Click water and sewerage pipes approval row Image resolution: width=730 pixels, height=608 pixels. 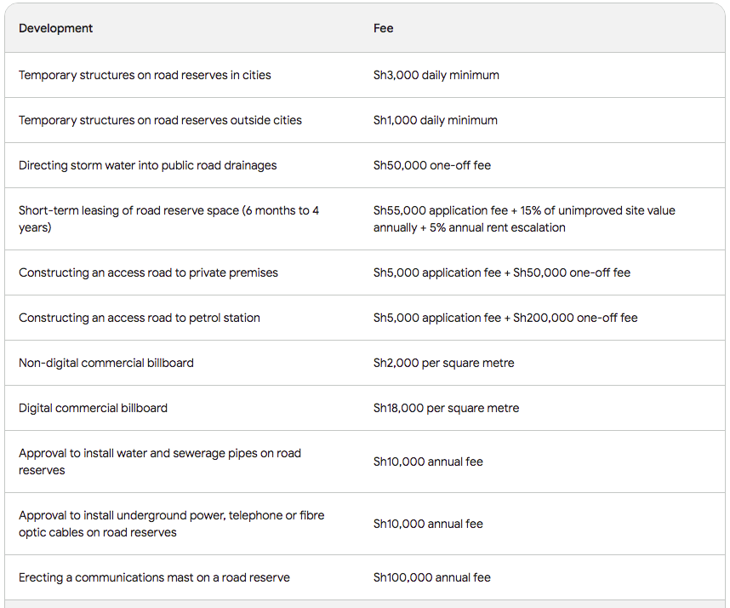(365, 462)
